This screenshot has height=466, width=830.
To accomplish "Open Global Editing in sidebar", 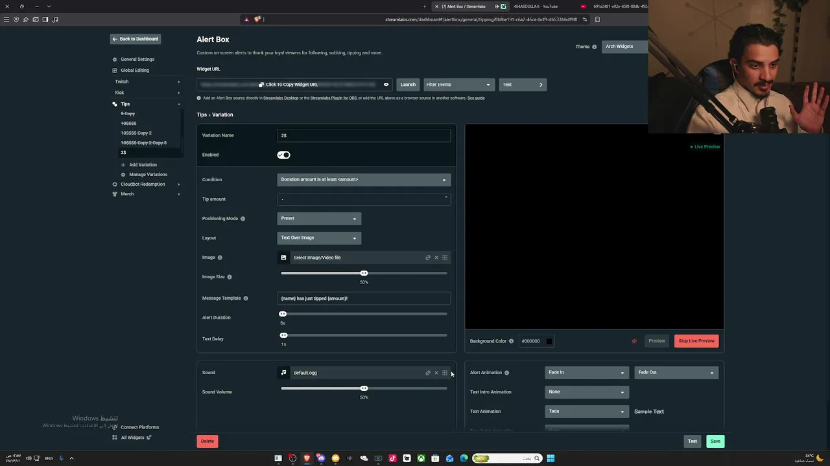I will [135, 71].
